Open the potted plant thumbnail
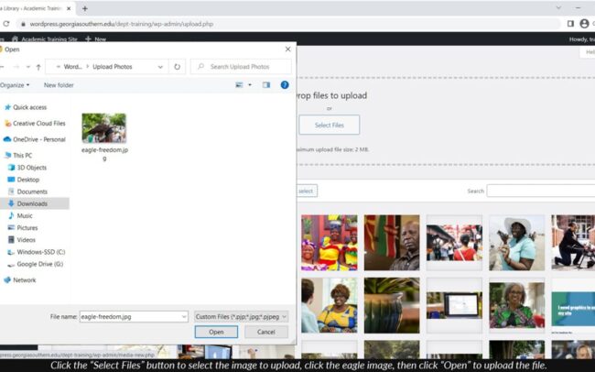This screenshot has width=595, height=372. [392, 305]
